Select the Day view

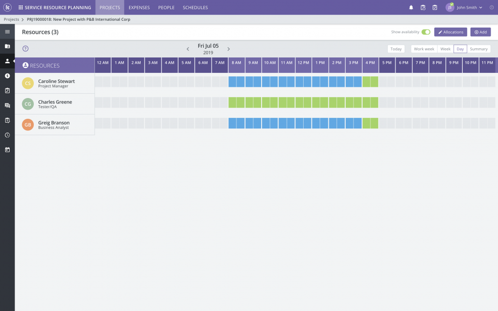[x=460, y=49]
